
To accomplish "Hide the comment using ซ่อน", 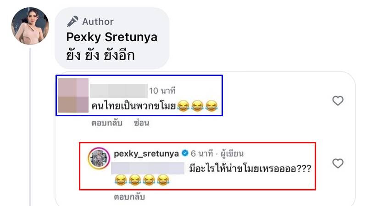I will coord(142,123).
